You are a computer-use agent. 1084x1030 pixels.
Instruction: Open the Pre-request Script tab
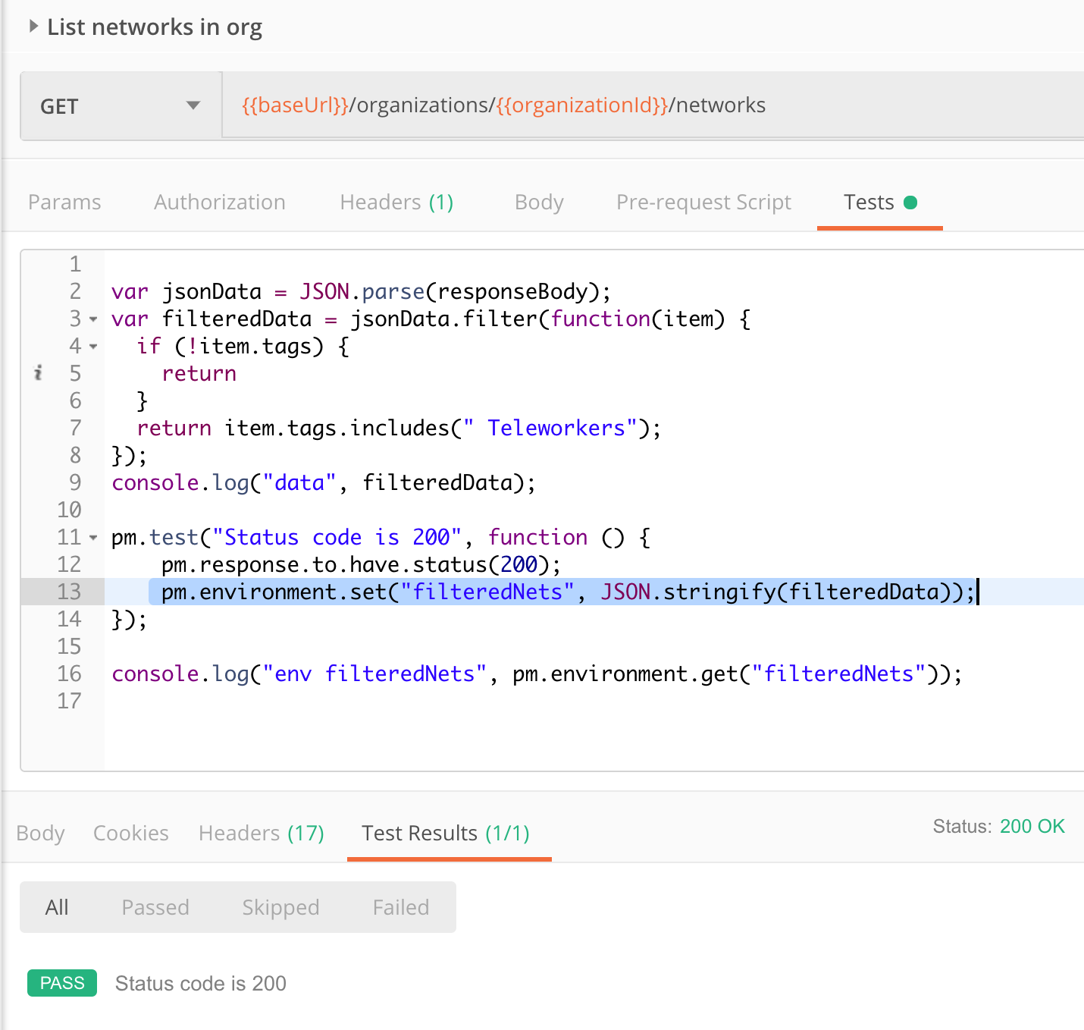tap(703, 203)
